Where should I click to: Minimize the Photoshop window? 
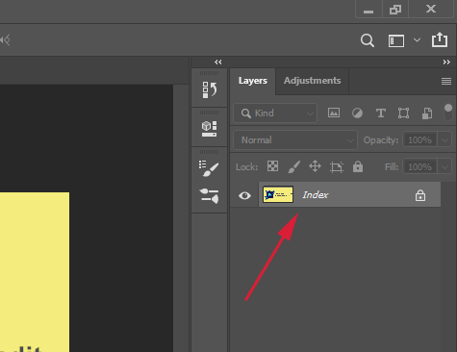pos(368,11)
